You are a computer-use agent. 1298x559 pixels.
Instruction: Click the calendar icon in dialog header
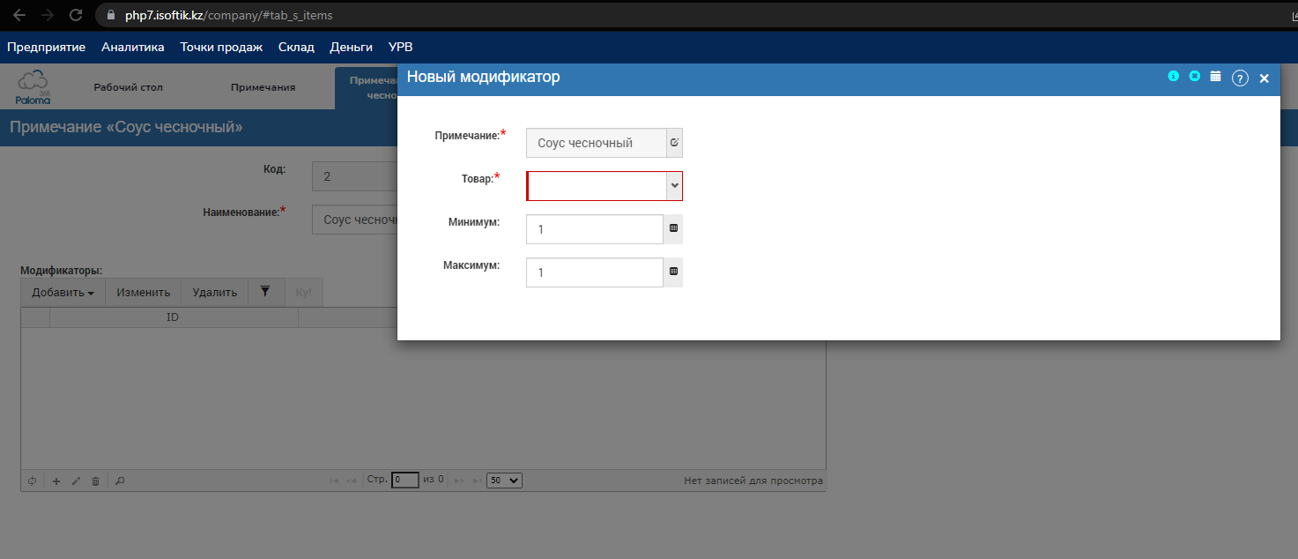pyautogui.click(x=1215, y=77)
